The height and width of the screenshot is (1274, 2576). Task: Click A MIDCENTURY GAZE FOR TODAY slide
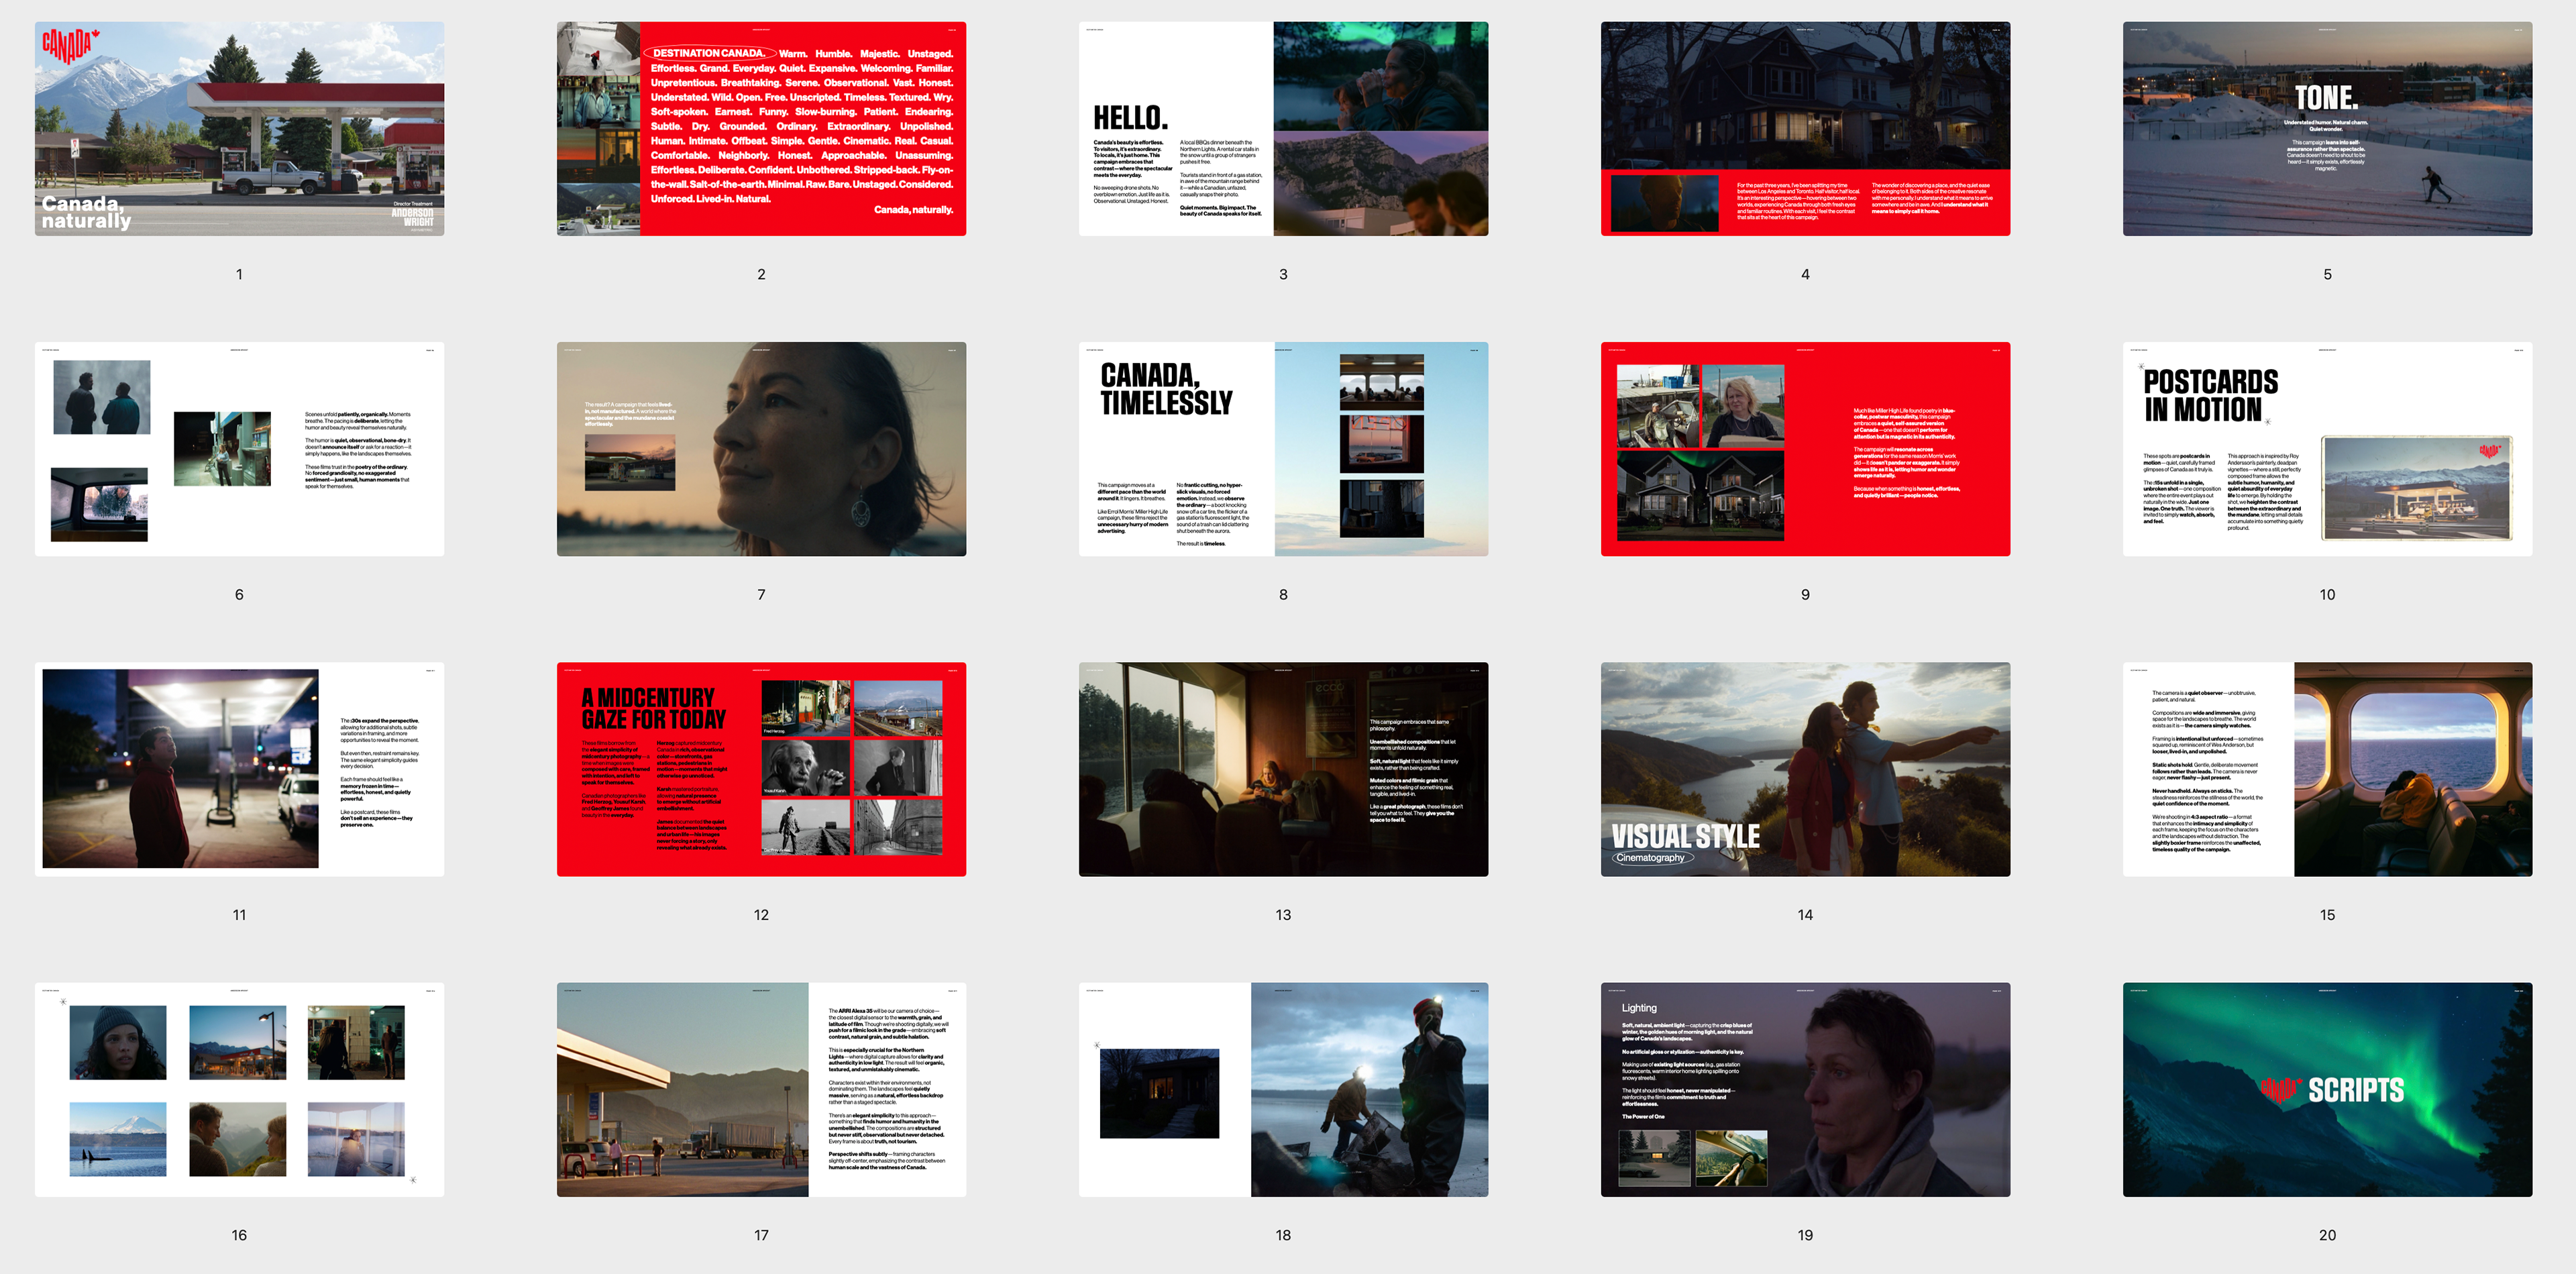pos(761,769)
